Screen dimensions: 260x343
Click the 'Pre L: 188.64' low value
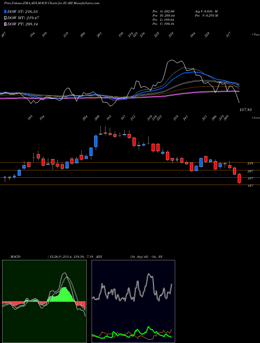163,20
